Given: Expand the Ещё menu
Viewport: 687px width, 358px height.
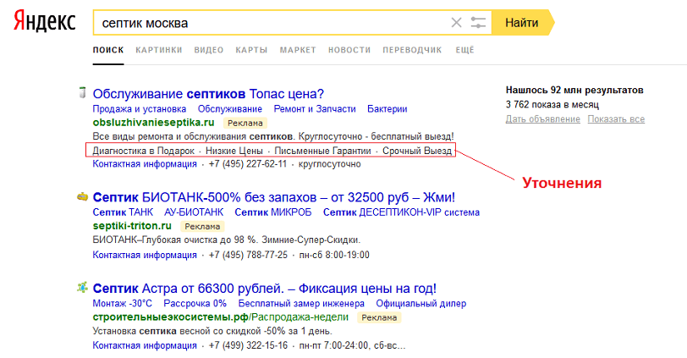Looking at the screenshot, I should click(x=464, y=51).
